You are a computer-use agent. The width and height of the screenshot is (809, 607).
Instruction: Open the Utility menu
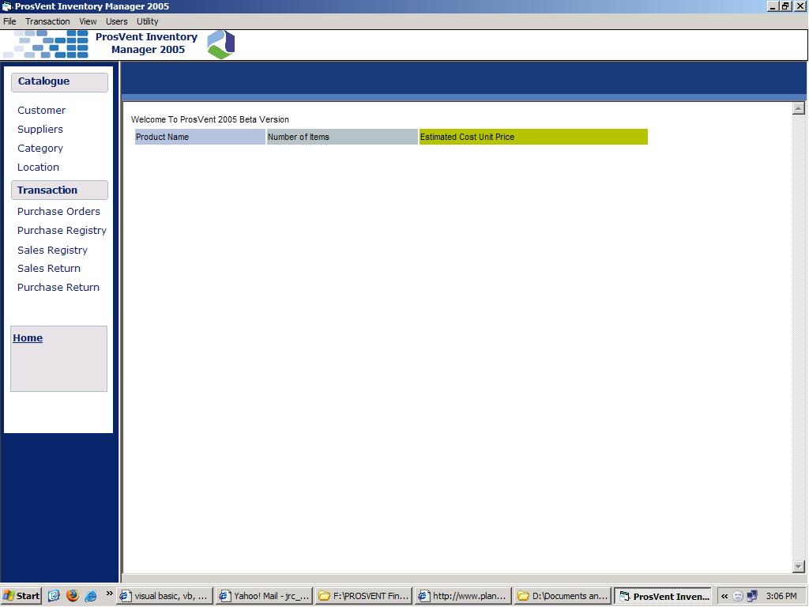pos(147,21)
